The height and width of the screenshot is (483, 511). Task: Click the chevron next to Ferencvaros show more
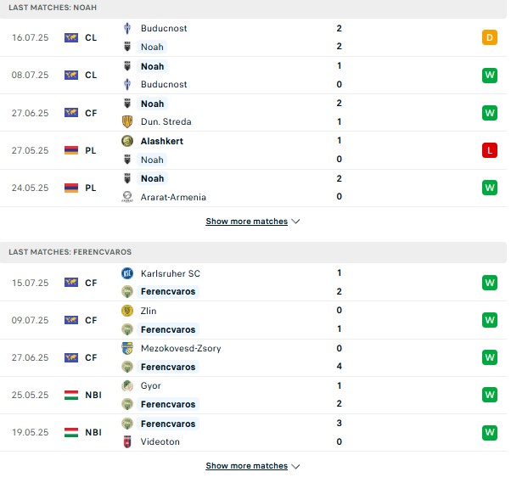point(295,466)
